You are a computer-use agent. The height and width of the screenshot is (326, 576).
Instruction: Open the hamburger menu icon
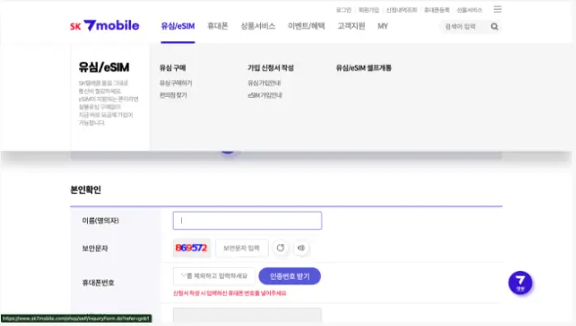(x=497, y=9)
